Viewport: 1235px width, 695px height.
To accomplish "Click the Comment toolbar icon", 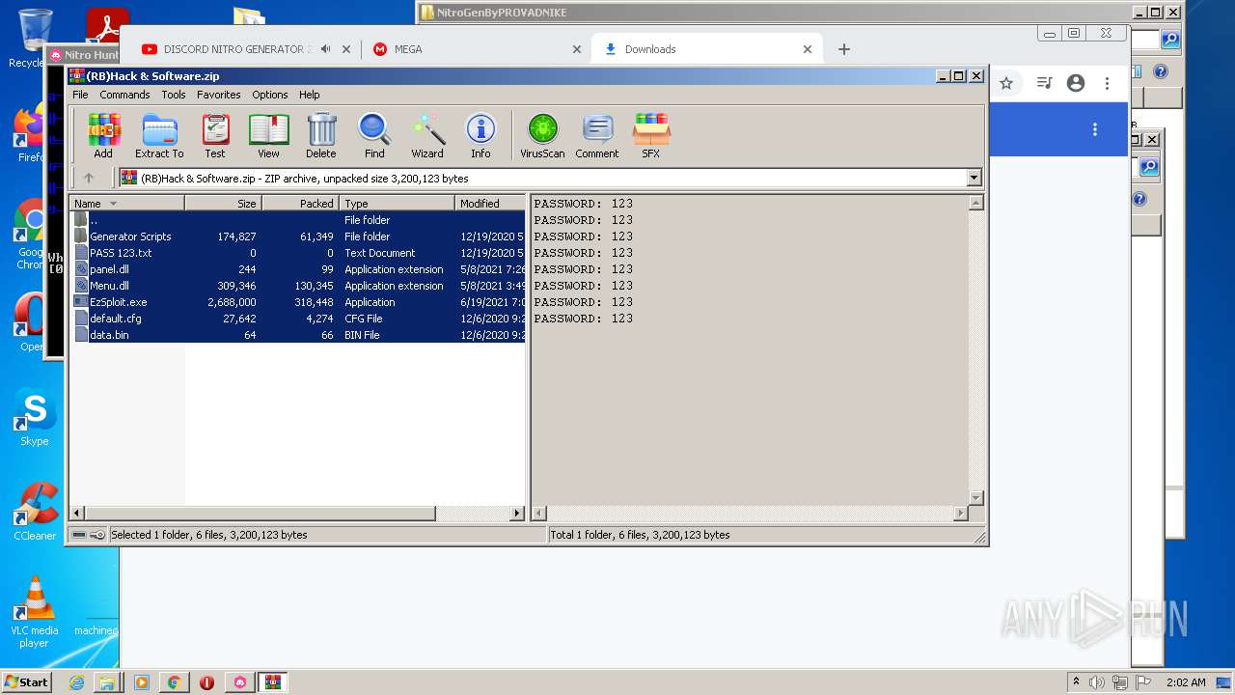I will coord(597,136).
